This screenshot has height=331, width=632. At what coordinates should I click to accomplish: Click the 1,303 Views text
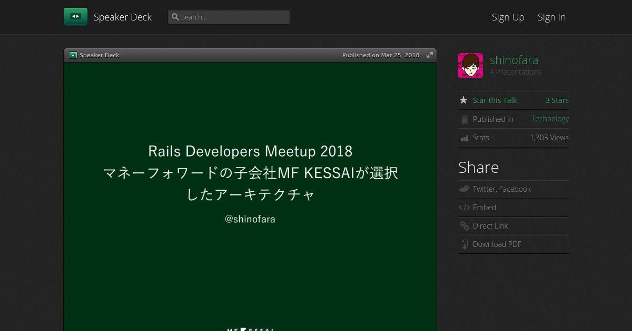point(549,138)
